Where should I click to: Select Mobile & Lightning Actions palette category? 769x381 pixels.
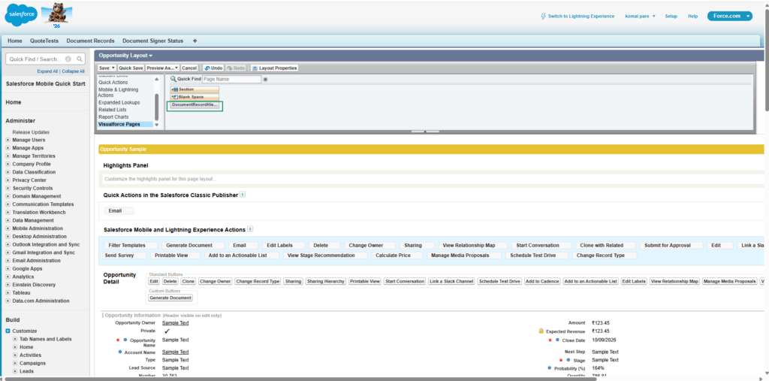click(118, 92)
